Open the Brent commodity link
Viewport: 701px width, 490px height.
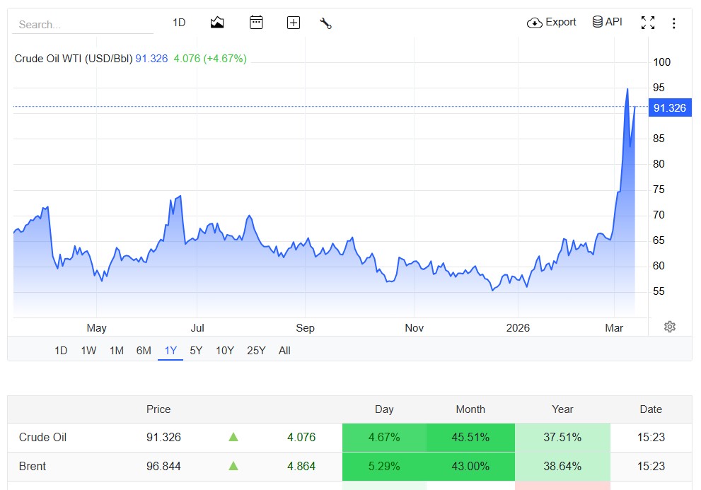(x=33, y=467)
